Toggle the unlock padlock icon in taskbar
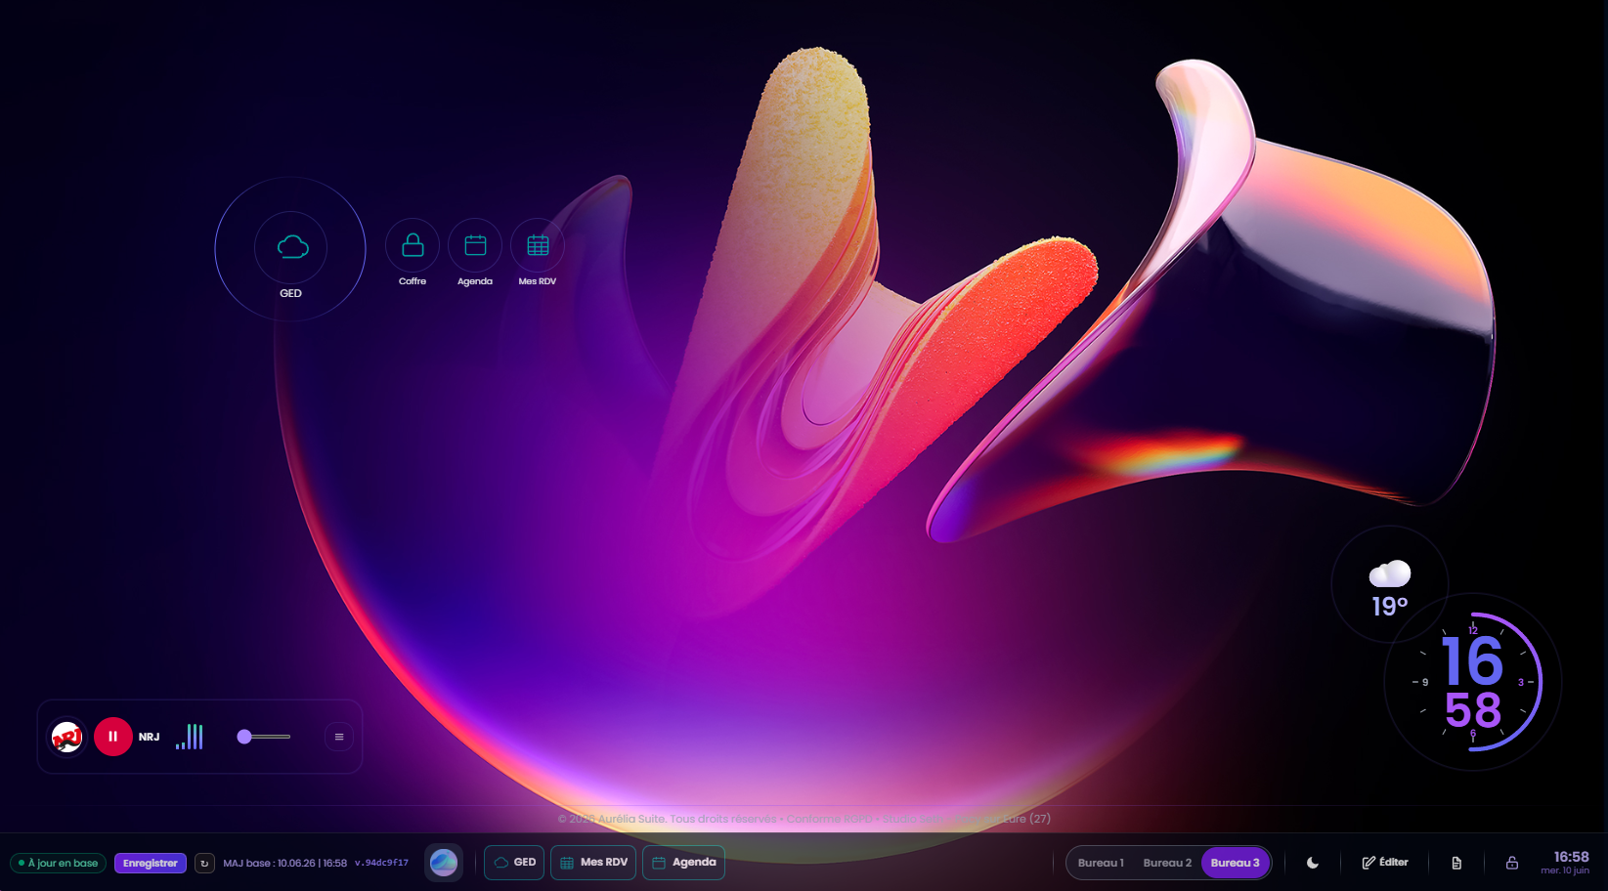This screenshot has height=891, width=1608. pyautogui.click(x=1512, y=863)
